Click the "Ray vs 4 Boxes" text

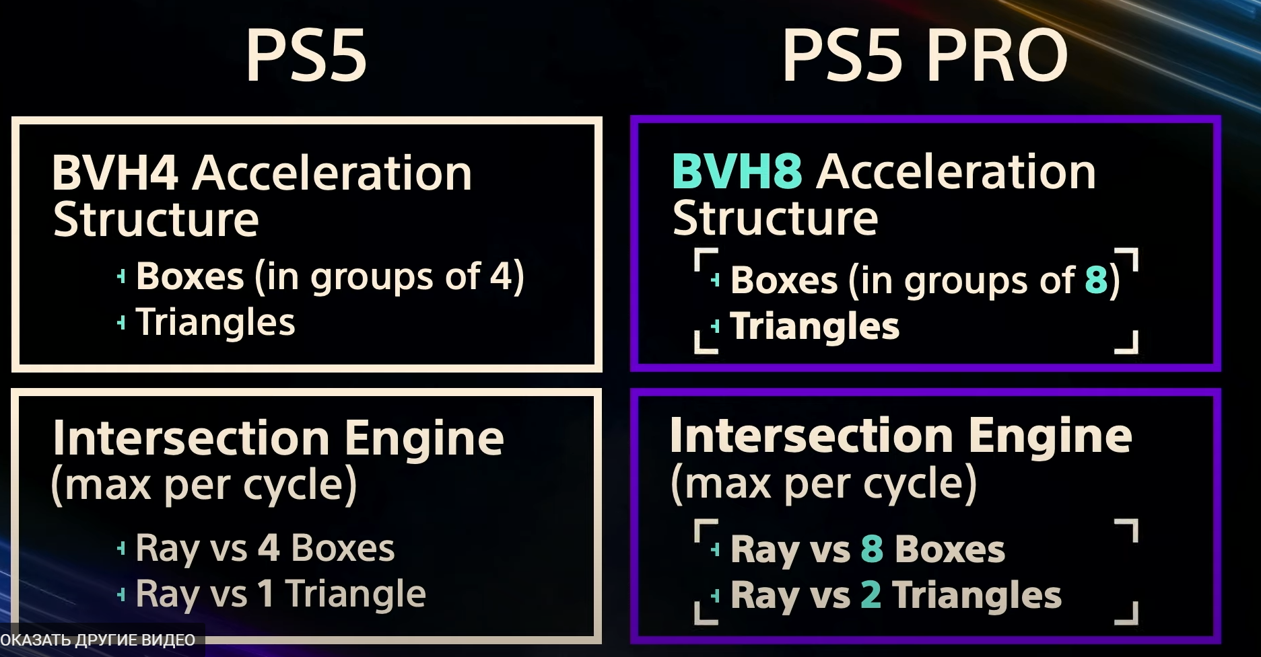click(x=265, y=549)
